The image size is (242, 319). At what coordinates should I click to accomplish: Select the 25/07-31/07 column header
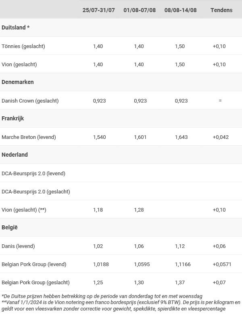click(98, 10)
